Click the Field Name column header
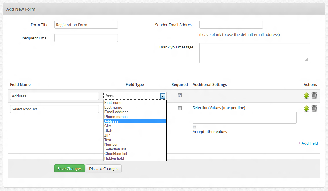 pyautogui.click(x=20, y=84)
